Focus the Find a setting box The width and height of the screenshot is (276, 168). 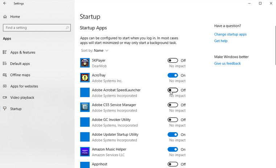[37, 28]
